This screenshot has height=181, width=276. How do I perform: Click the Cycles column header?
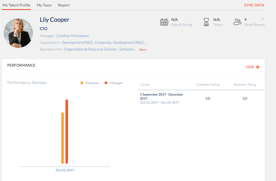145,84
